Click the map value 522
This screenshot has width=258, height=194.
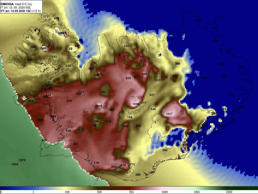(x=175, y=77)
